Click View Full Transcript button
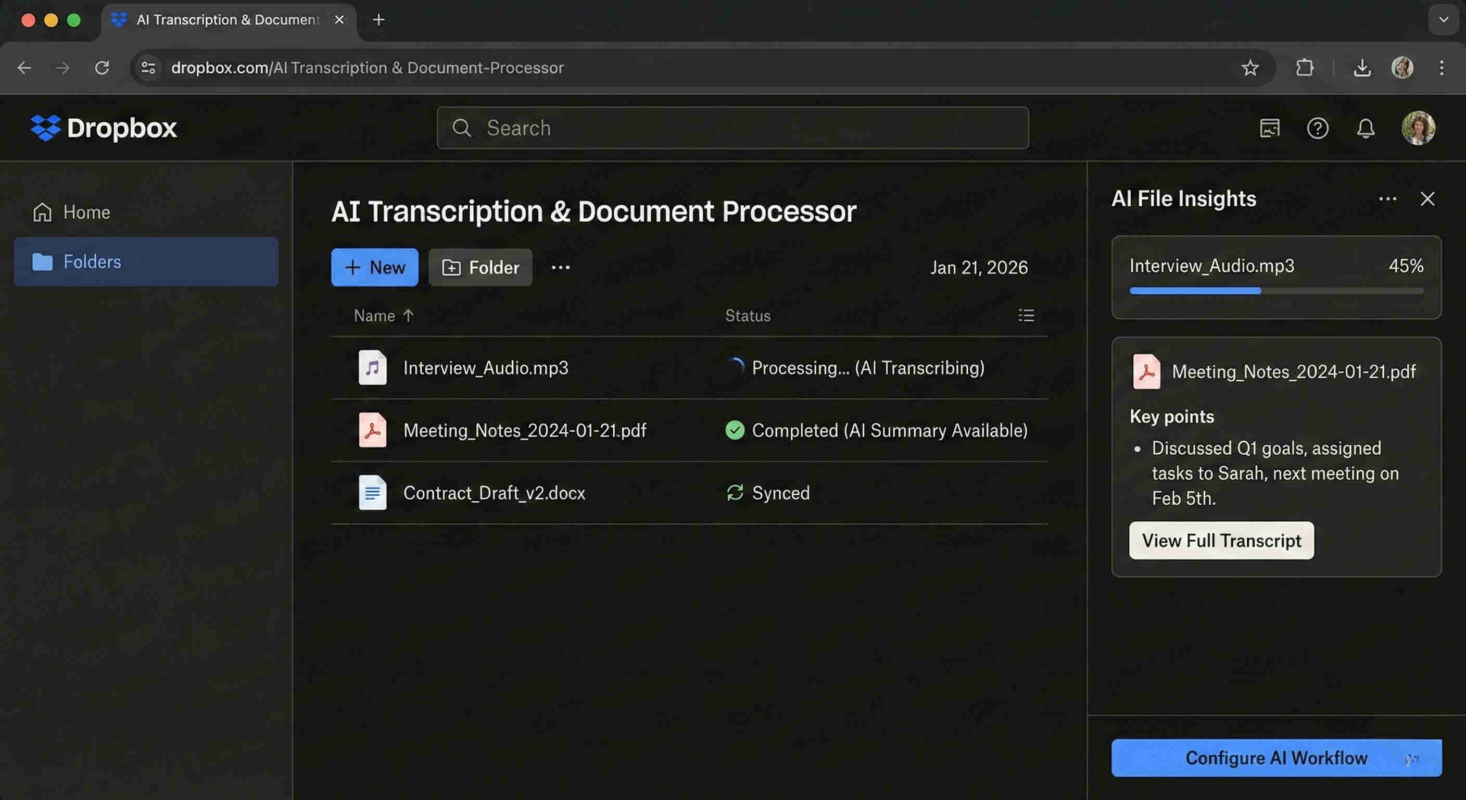This screenshot has width=1466, height=800. click(1221, 540)
